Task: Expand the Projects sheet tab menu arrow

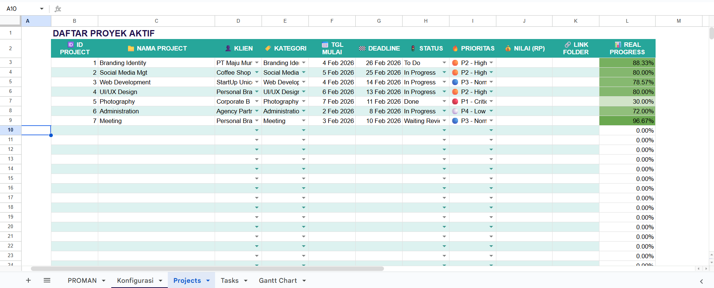Action: [208, 281]
